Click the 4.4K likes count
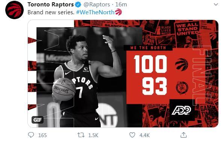The width and height of the screenshot is (221, 142). [144, 135]
